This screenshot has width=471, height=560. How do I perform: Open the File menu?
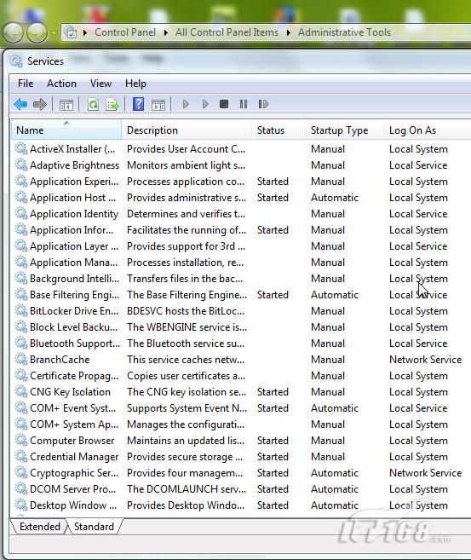(26, 84)
